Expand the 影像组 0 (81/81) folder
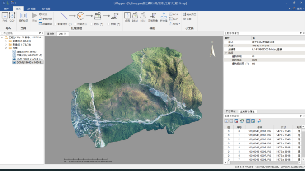This screenshot has height=171, width=305. 6,41
